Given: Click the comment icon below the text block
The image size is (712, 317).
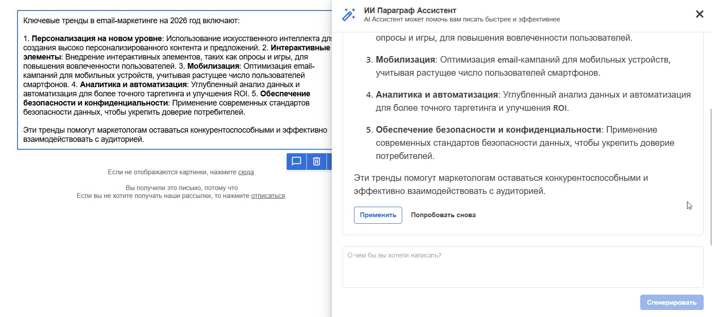Looking at the screenshot, I should pyautogui.click(x=296, y=162).
